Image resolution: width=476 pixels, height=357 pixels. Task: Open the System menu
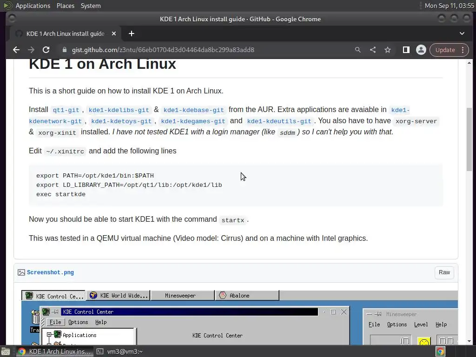coord(91,6)
